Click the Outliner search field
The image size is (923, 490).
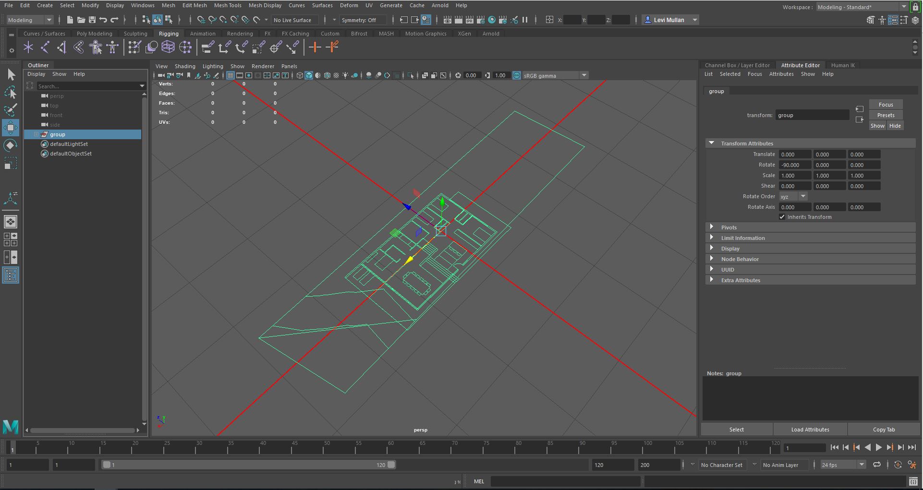(90, 86)
